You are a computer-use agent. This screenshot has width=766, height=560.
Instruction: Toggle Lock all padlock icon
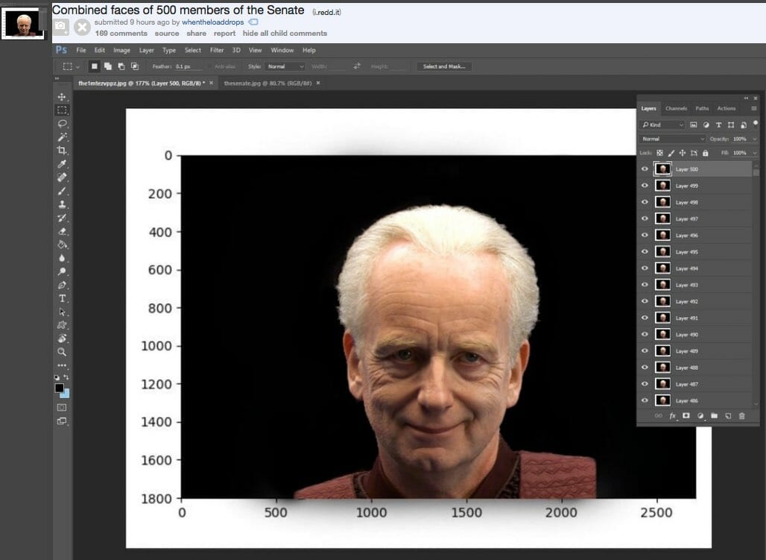705,153
